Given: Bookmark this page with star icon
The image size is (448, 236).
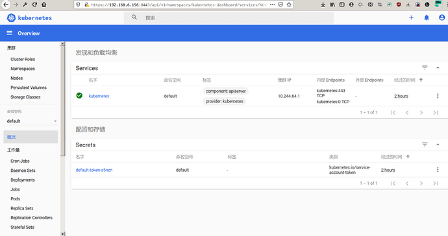Looking at the screenshot, I should (x=289, y=5).
